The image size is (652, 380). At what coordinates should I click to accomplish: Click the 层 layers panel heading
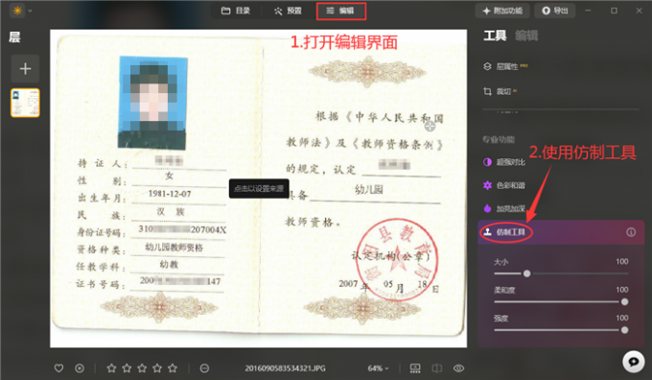coord(14,37)
